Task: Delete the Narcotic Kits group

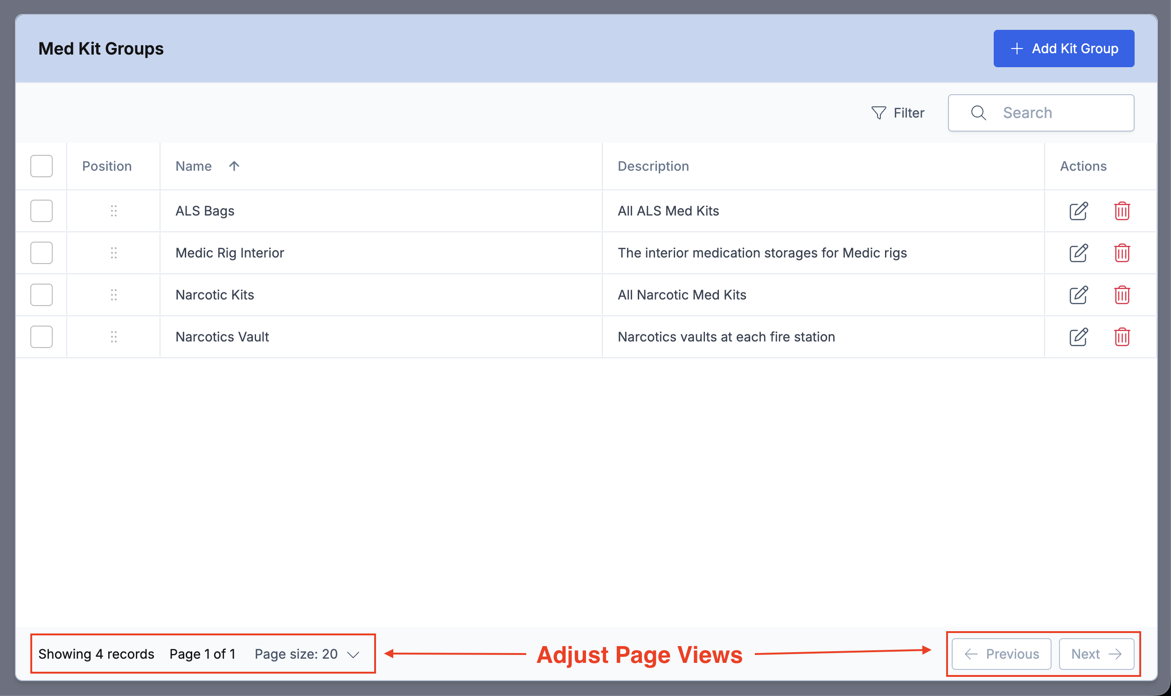Action: pyautogui.click(x=1122, y=295)
